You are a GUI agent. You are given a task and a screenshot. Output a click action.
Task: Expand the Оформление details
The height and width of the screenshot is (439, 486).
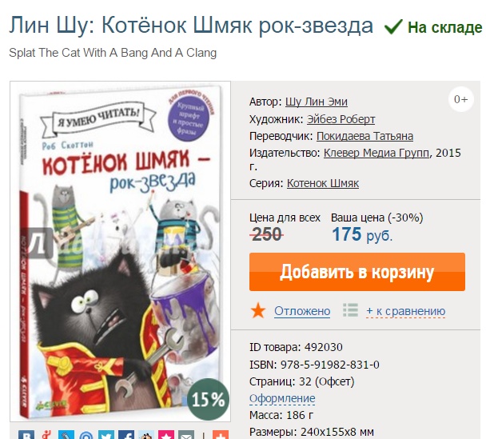click(x=282, y=399)
